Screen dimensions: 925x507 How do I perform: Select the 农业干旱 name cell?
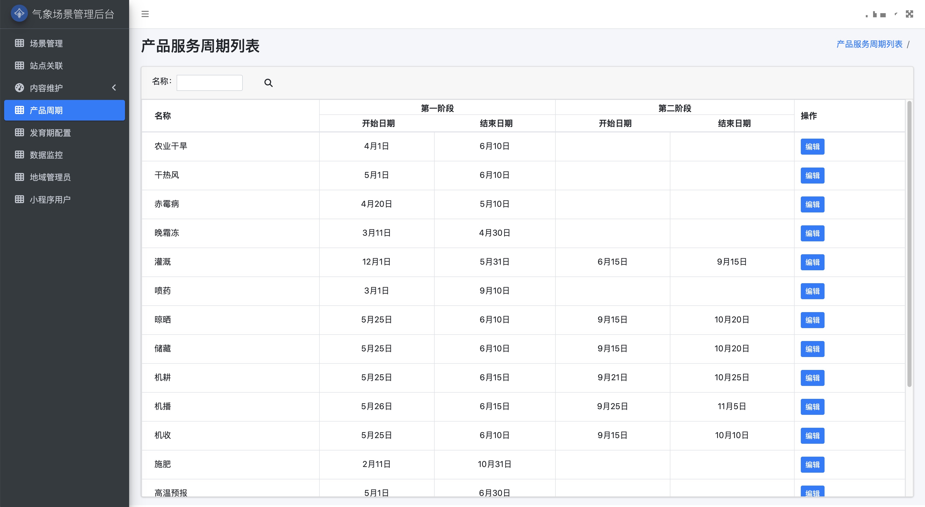(231, 146)
